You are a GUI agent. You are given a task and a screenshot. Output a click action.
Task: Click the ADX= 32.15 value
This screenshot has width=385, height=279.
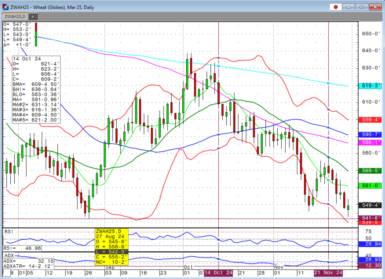tap(29, 261)
